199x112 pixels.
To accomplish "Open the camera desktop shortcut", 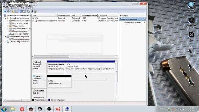I will (x=191, y=23).
